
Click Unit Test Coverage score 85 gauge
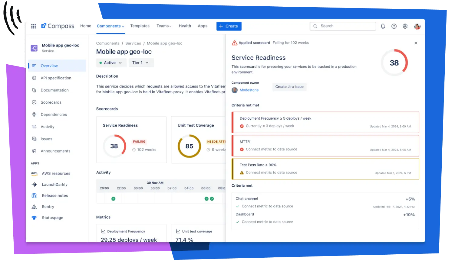pyautogui.click(x=189, y=146)
